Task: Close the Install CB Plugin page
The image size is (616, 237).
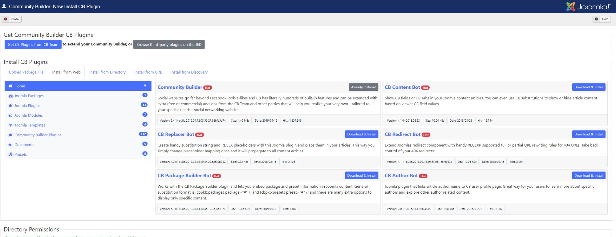Action: pos(12,19)
